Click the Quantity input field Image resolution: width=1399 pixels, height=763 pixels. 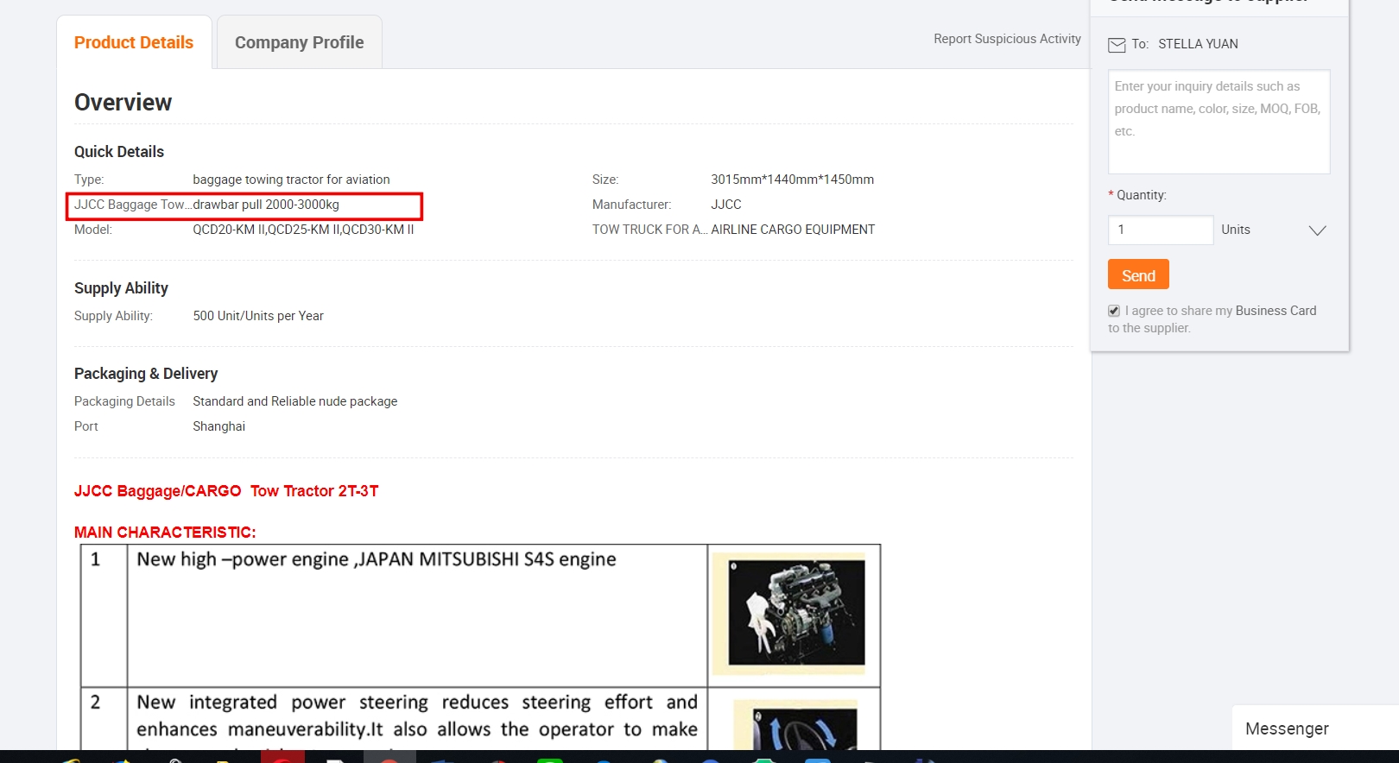tap(1161, 230)
